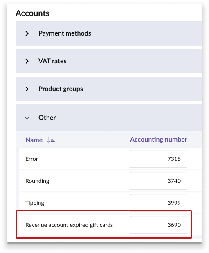The height and width of the screenshot is (253, 209).
Task: Expand the Payment methods section chevron
Action: (27, 33)
